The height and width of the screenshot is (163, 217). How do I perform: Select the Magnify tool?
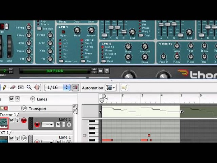click(29, 87)
